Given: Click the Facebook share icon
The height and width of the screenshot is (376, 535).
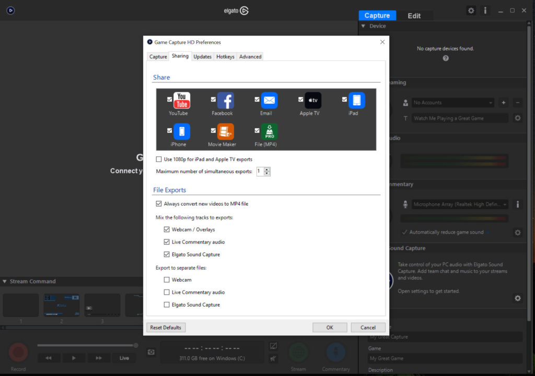Looking at the screenshot, I should click(226, 101).
